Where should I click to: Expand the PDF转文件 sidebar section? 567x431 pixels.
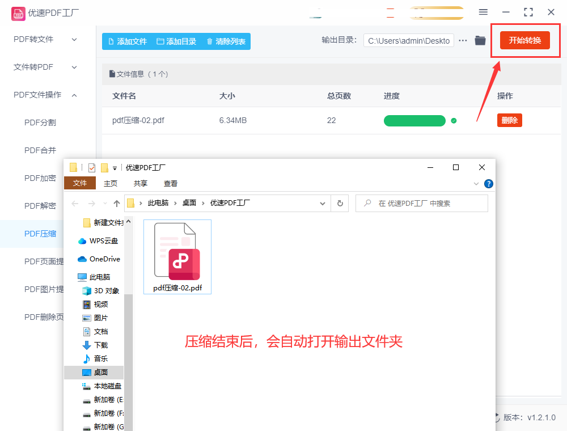[74, 39]
